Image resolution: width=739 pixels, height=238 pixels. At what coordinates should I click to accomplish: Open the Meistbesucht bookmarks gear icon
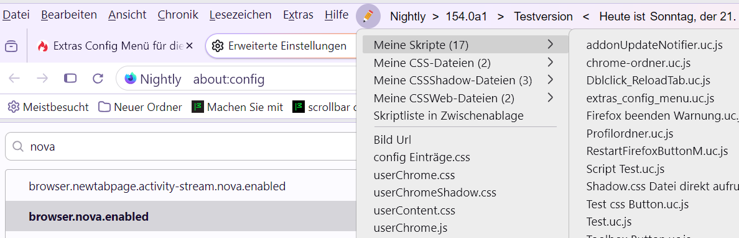point(14,107)
